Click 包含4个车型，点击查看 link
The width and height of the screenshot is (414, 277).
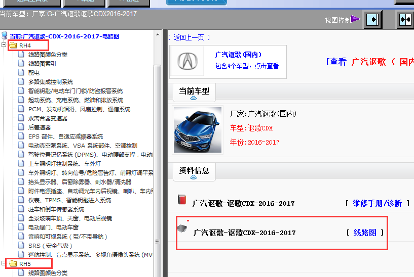pyautogui.click(x=247, y=66)
